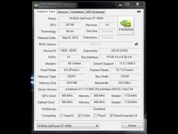Switch to the Graphics Card tab
Viewport: 178px width, 134px height.
[46, 12]
